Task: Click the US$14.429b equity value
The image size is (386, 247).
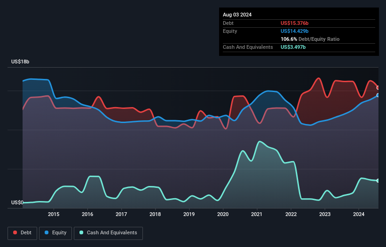Action: (294, 31)
